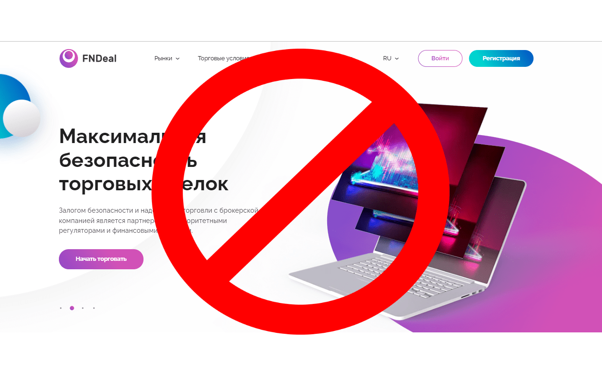Viewport: 602px width, 374px height.
Task: Click the paragraph starting Залогом безопасности
Action: [x=159, y=221]
